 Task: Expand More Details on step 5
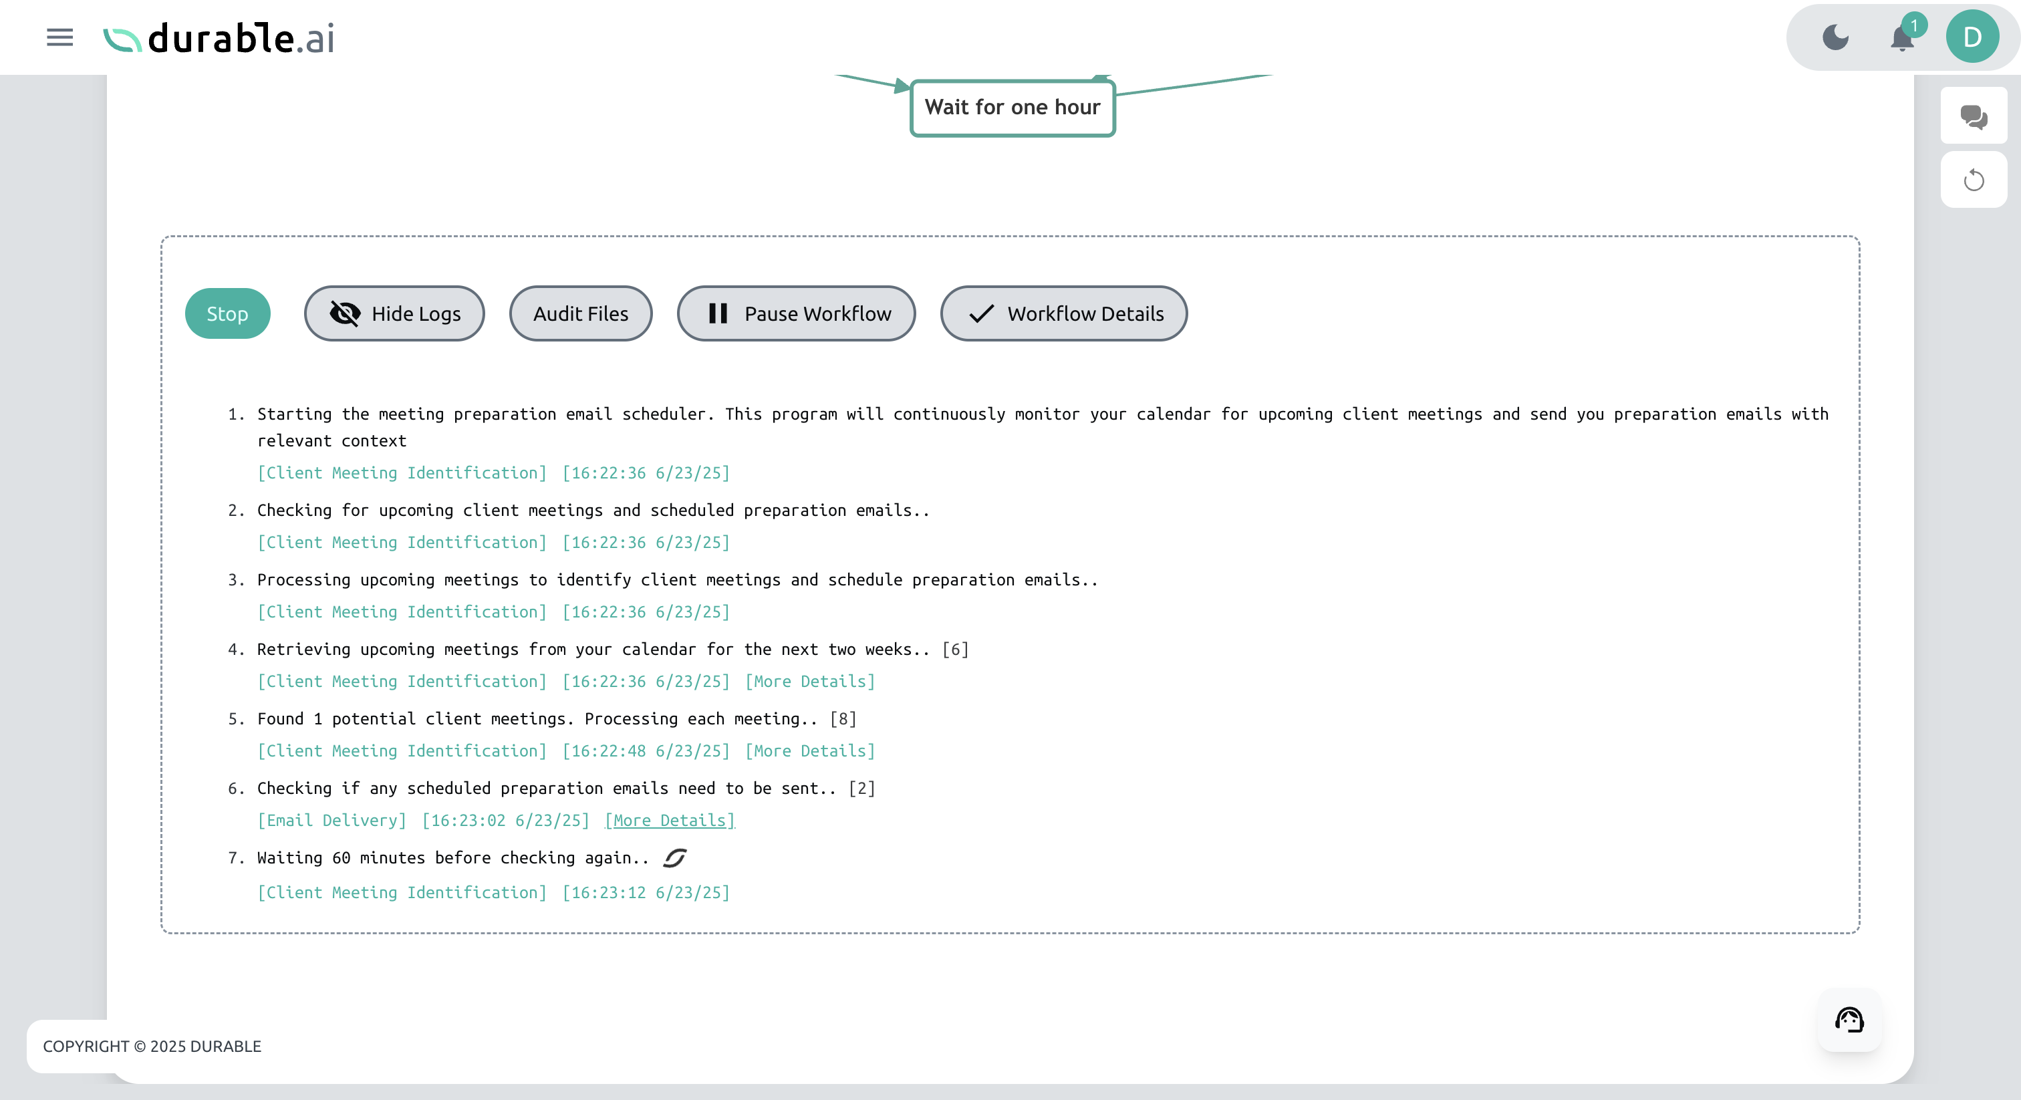coord(811,751)
